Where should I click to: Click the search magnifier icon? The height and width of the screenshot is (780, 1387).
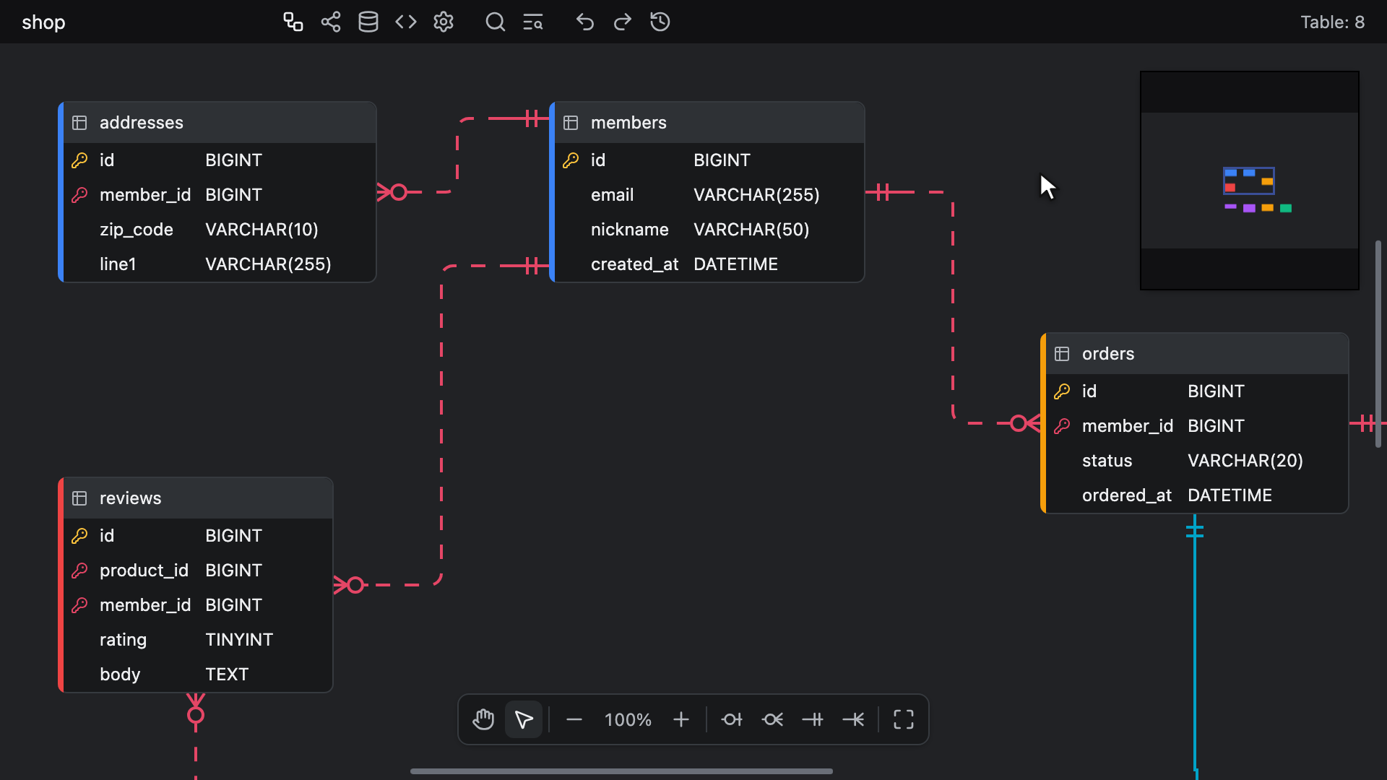(495, 22)
